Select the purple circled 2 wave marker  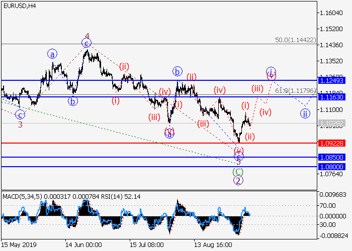(238, 181)
